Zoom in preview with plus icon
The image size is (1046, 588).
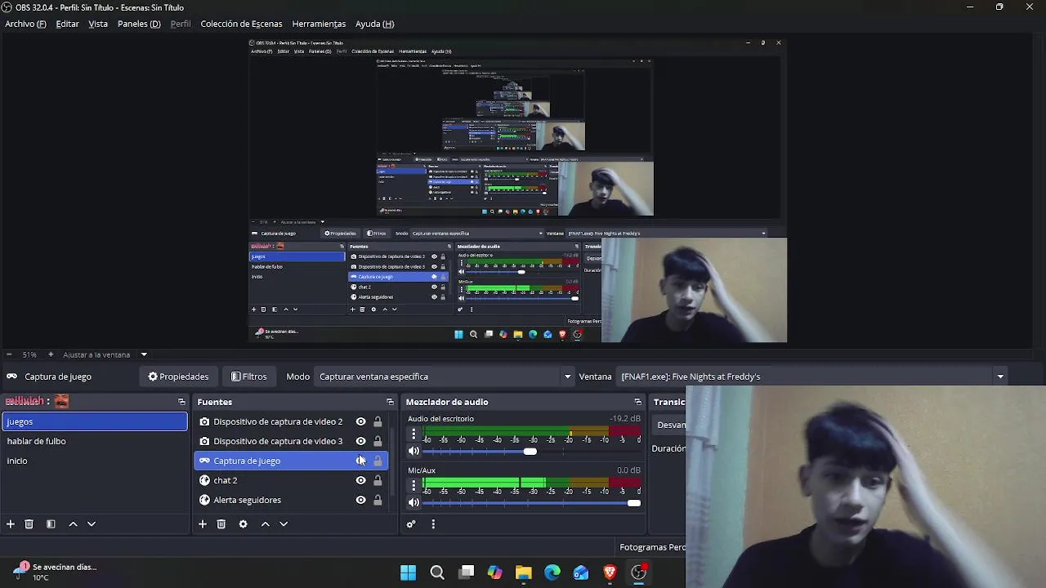(51, 354)
